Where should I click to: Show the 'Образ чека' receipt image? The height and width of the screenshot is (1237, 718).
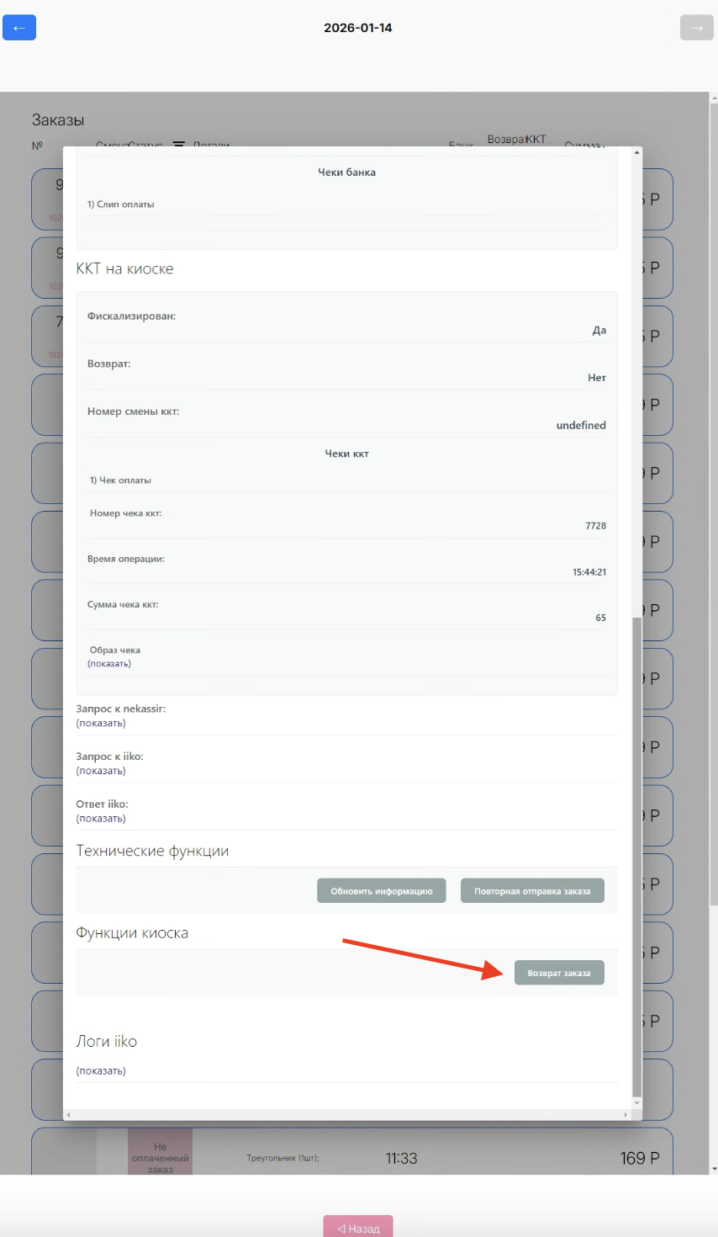(109, 664)
